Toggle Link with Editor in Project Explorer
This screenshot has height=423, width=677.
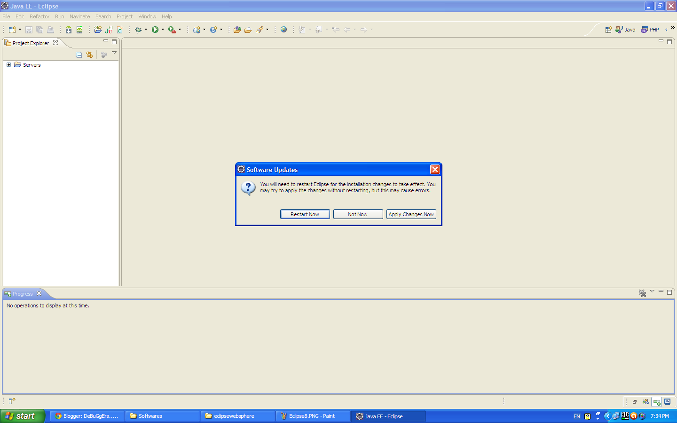pos(89,55)
